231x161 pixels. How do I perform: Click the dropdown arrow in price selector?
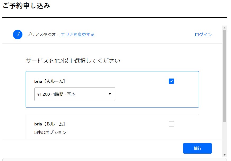tap(110, 94)
